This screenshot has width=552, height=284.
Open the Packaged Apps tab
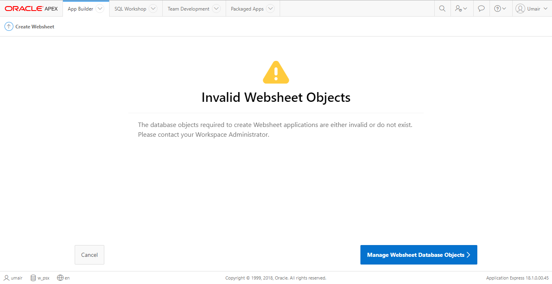[247, 9]
